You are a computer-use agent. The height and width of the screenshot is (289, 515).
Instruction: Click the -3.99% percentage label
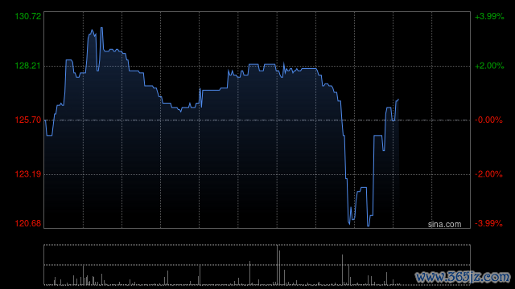point(488,223)
